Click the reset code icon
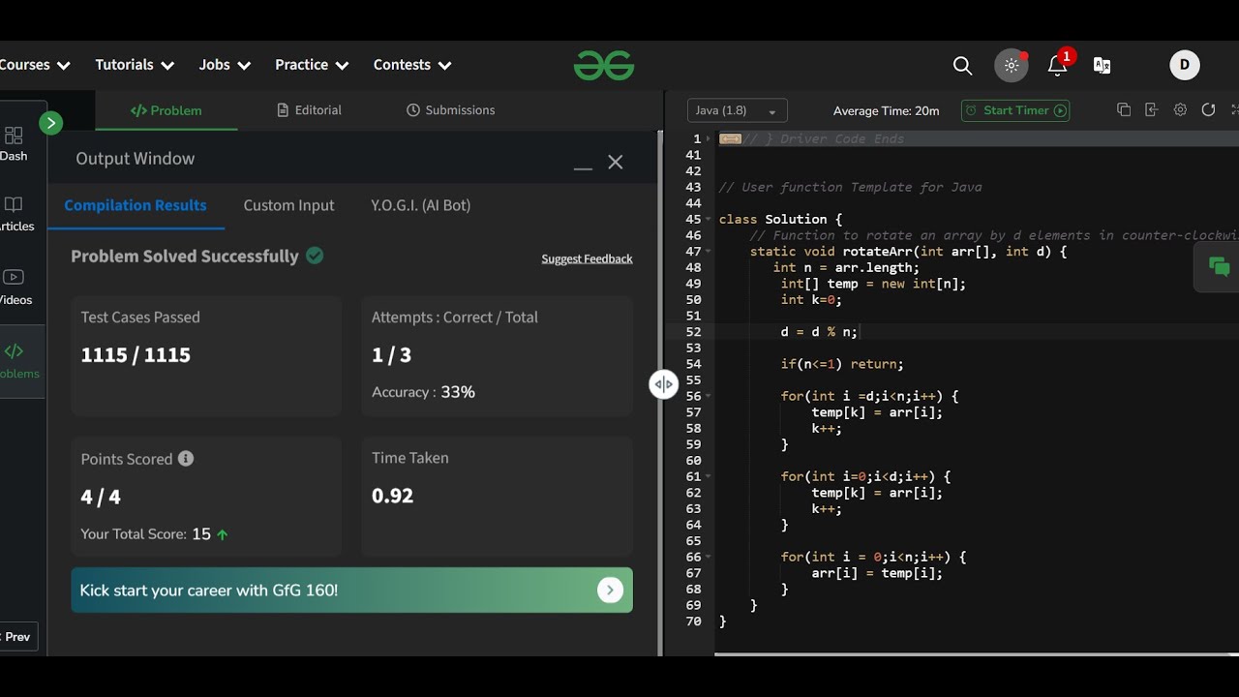The image size is (1239, 697). [x=1208, y=109]
